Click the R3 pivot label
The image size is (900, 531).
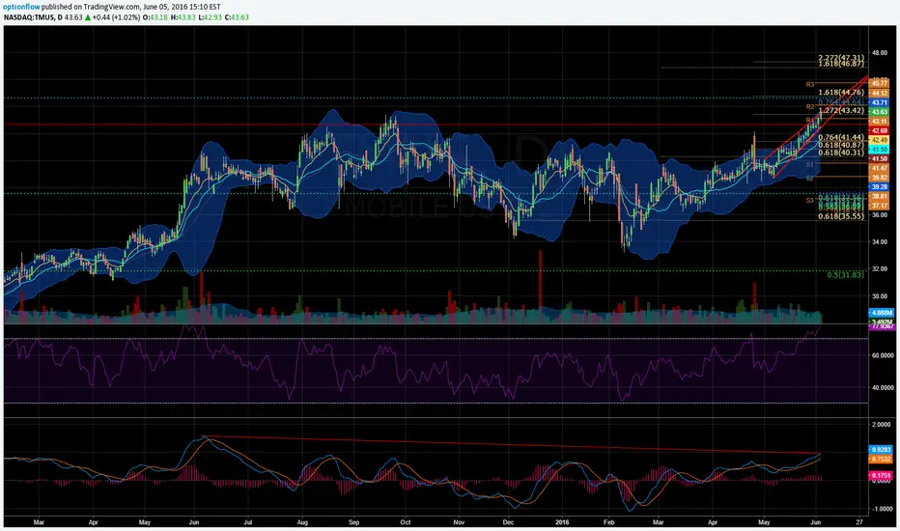[x=810, y=84]
